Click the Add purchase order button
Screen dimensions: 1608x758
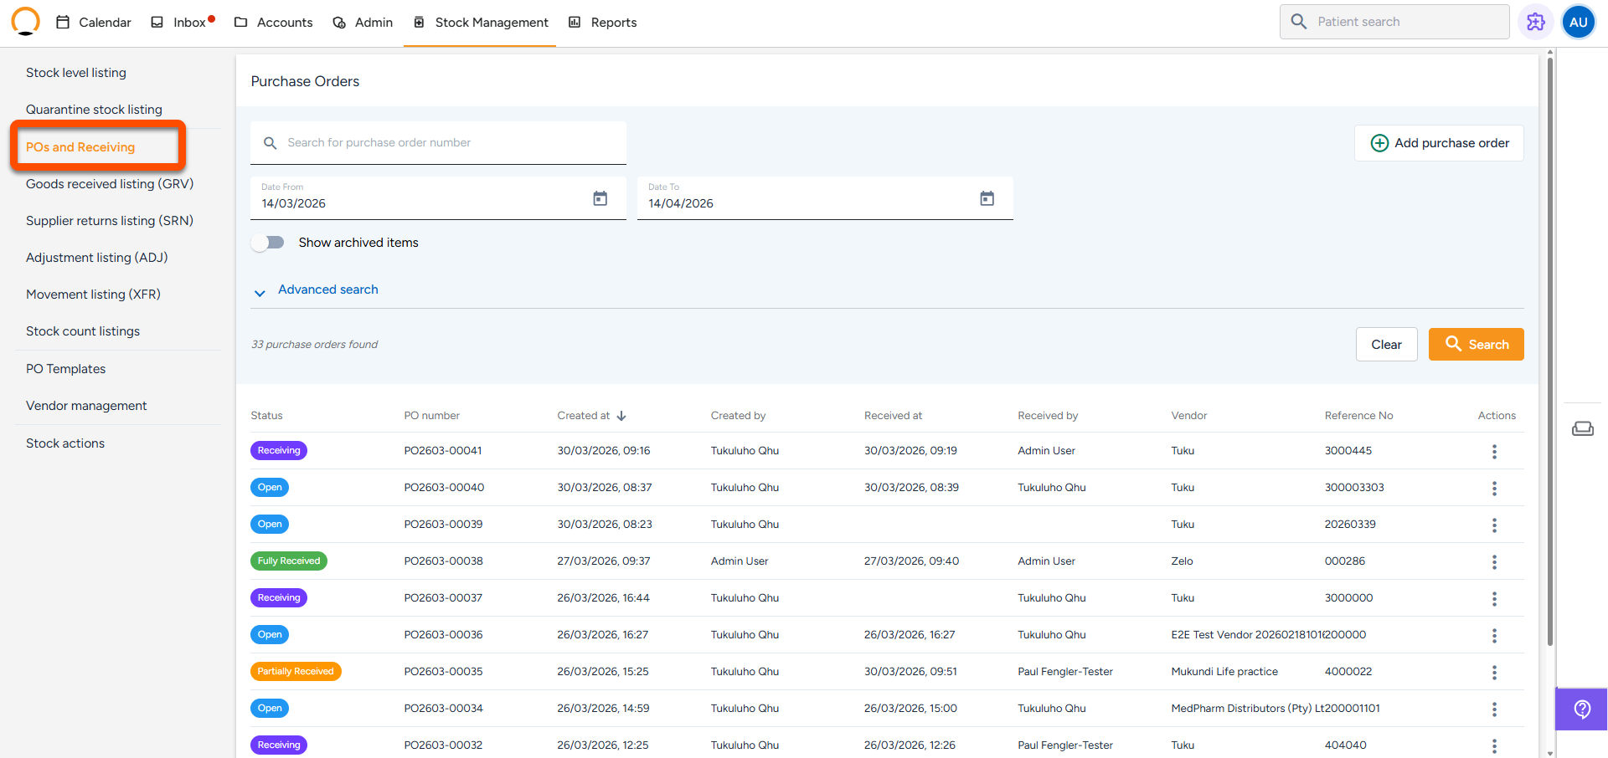(1439, 143)
